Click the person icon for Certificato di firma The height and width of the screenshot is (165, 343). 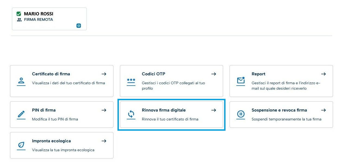click(x=21, y=81)
